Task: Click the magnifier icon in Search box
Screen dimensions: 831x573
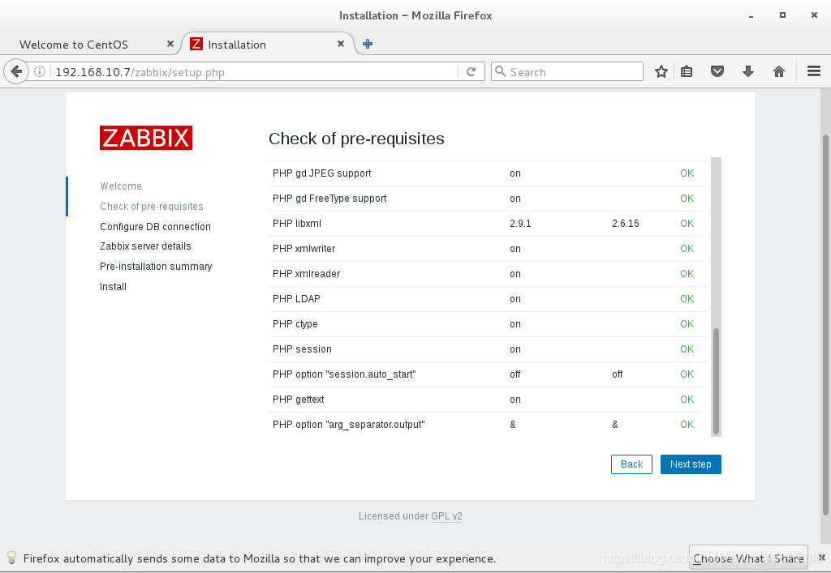Action: [x=500, y=71]
